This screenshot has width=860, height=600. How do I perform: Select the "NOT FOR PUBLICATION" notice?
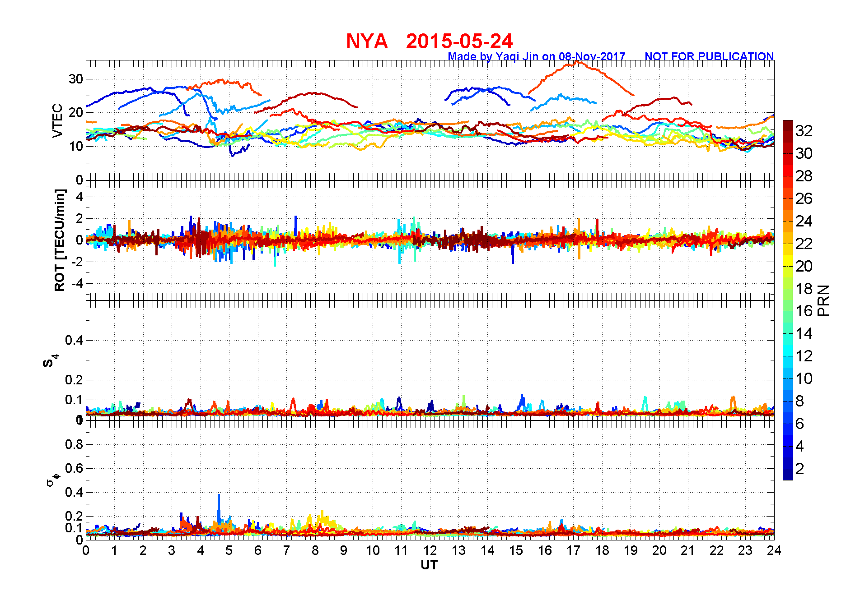point(709,56)
